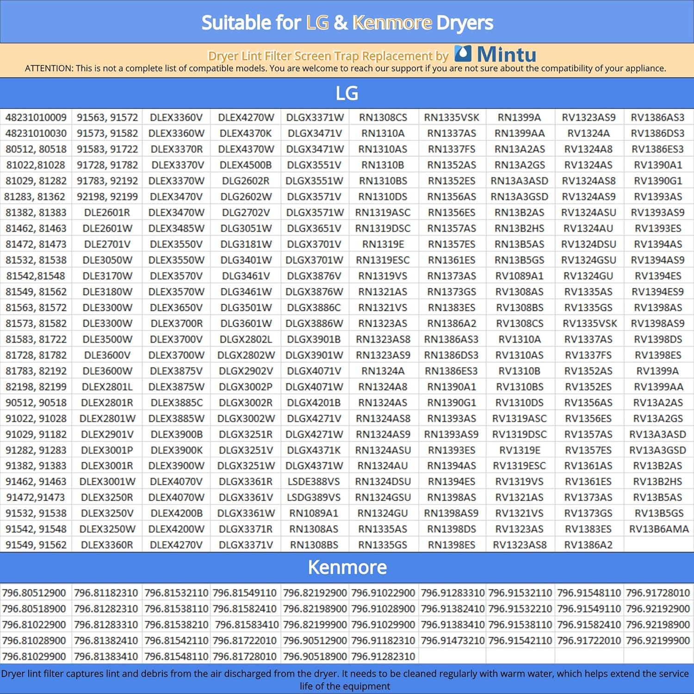Click Kenmore model 796.80512900
This screenshot has height=694, width=694.
[34, 593]
